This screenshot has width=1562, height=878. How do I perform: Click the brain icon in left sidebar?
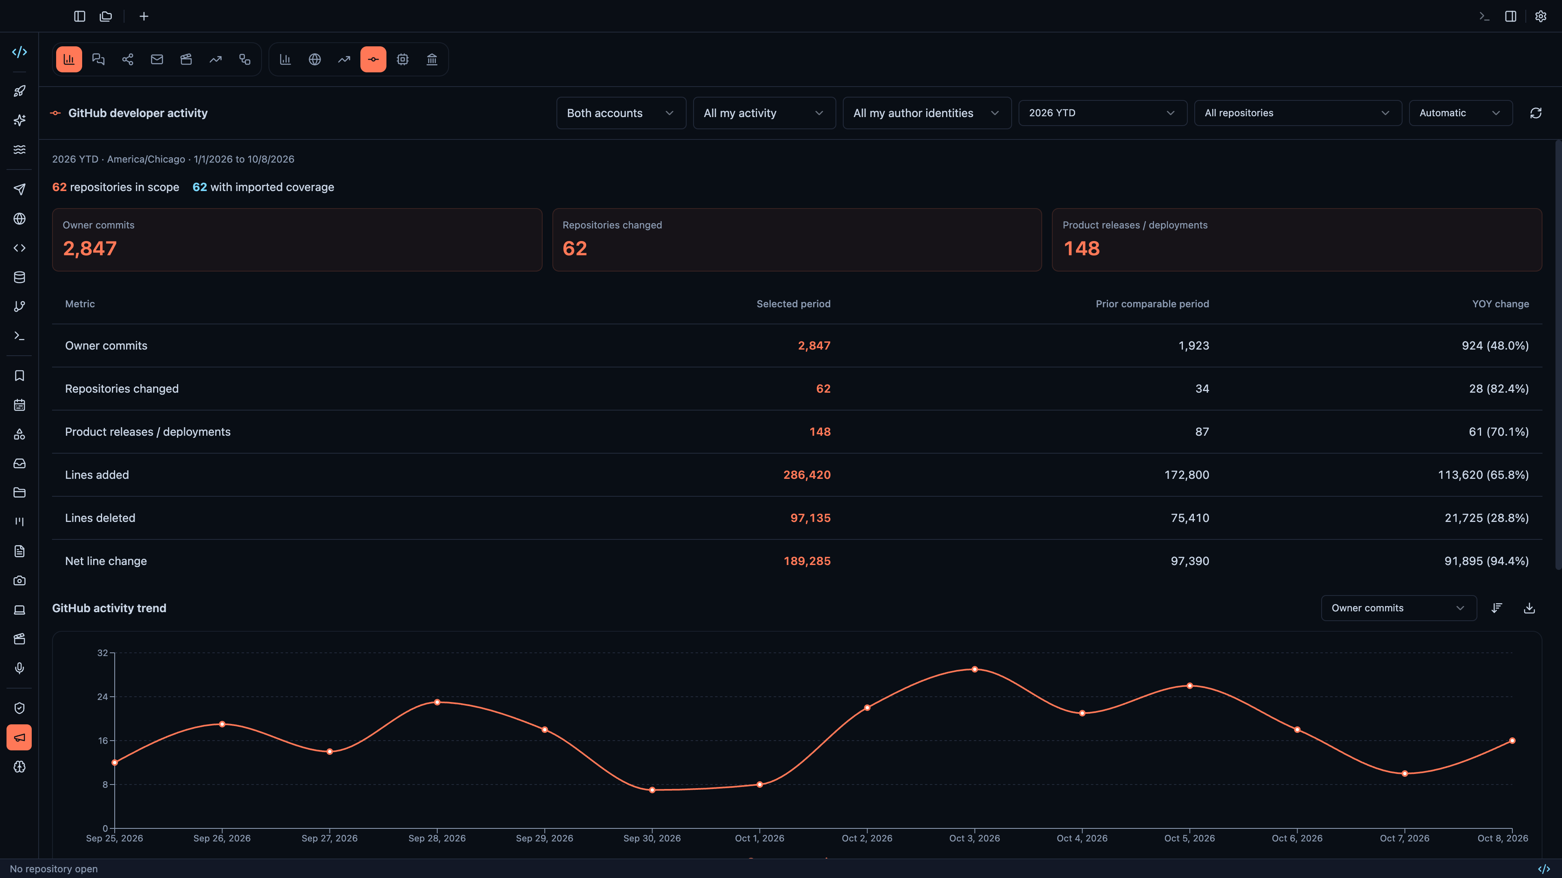point(20,767)
